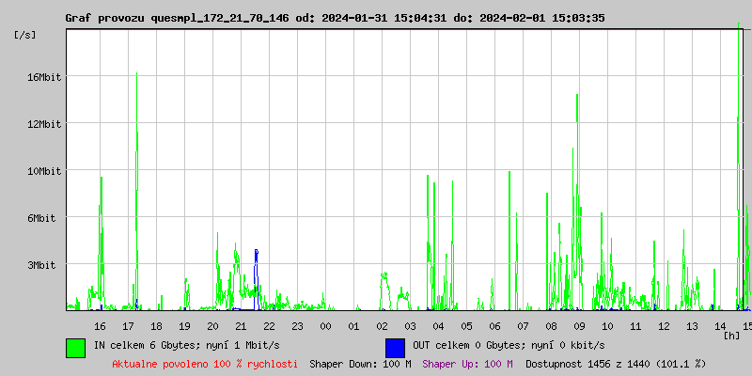Click the 16Mbit y-axis label
This screenshot has width=752, height=376.
coord(44,77)
